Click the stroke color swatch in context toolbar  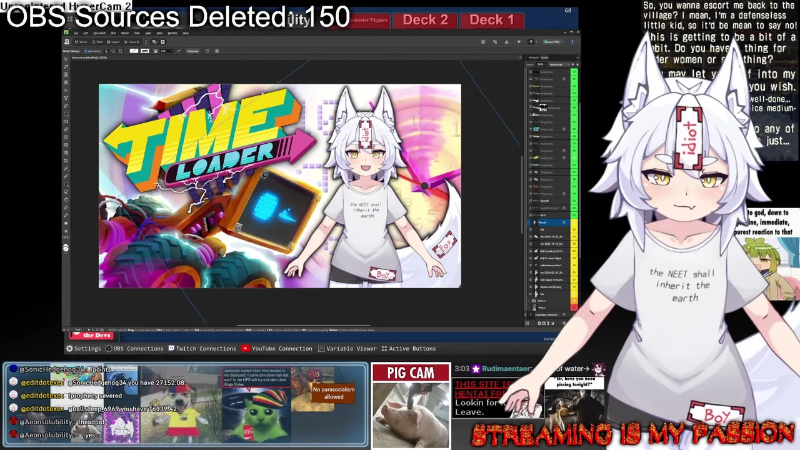click(145, 51)
